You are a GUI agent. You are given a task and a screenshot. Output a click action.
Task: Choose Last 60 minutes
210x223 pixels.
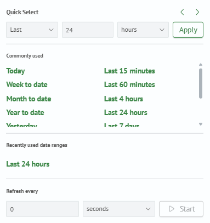tap(129, 84)
